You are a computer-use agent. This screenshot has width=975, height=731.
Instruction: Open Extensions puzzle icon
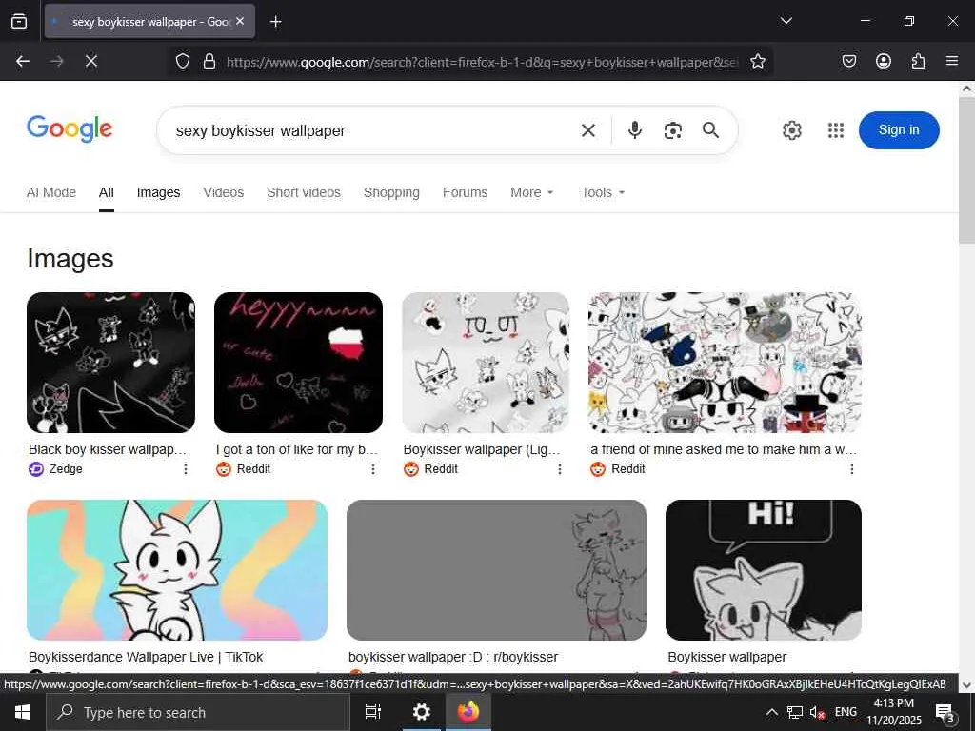tap(918, 61)
